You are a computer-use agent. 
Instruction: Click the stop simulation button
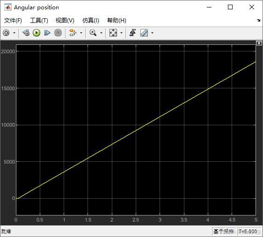click(x=58, y=33)
